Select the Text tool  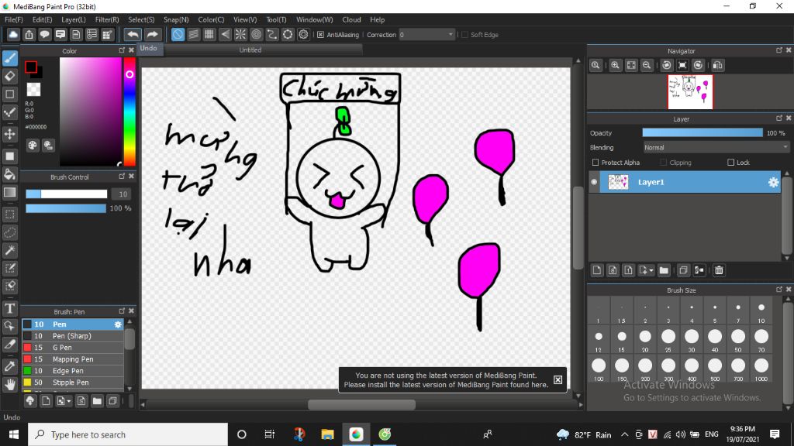pyautogui.click(x=10, y=308)
